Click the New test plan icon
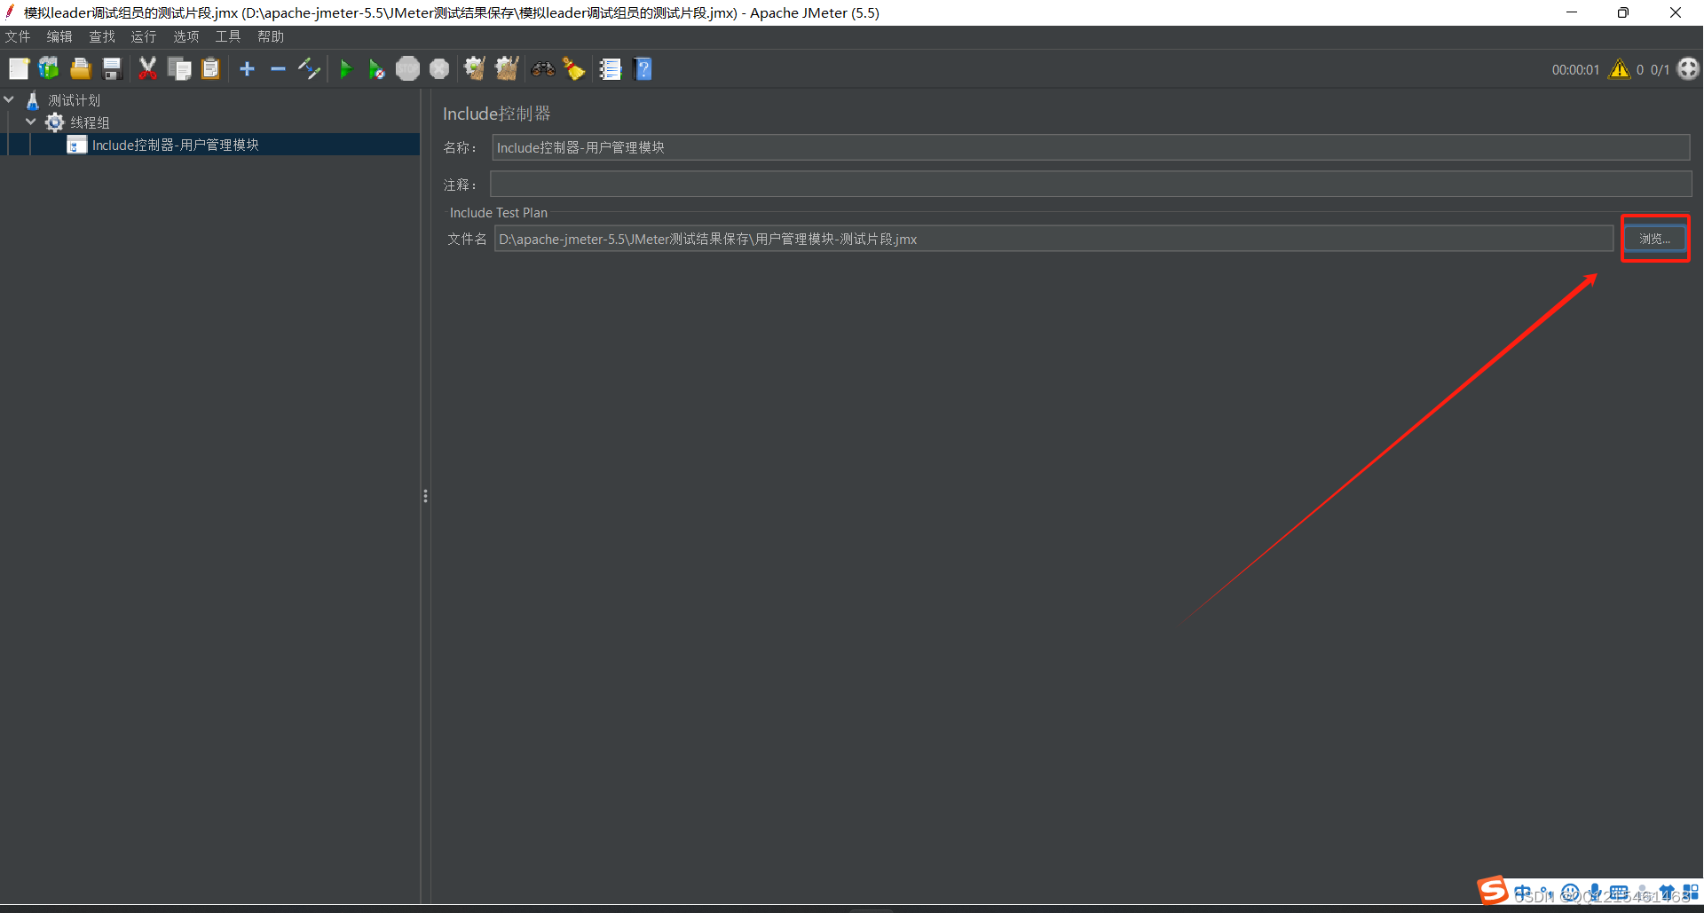This screenshot has width=1704, height=913. (19, 69)
